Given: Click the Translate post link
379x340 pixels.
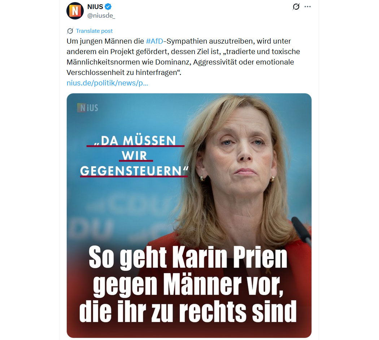Looking at the screenshot, I should [94, 31].
